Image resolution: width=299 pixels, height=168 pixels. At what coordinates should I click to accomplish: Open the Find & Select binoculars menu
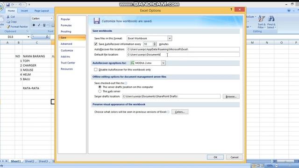coord(271,22)
